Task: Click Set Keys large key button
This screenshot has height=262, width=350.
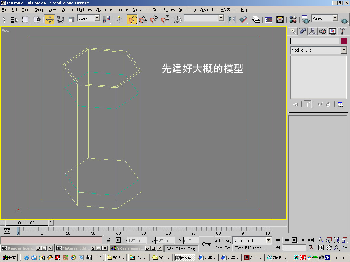Action: click(x=206, y=244)
